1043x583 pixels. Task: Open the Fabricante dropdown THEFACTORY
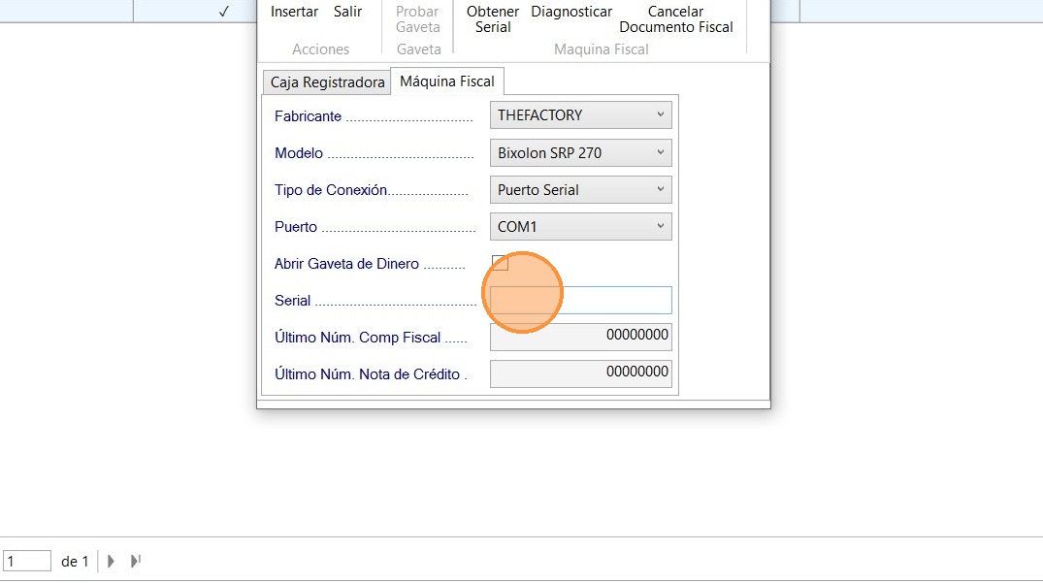click(581, 115)
